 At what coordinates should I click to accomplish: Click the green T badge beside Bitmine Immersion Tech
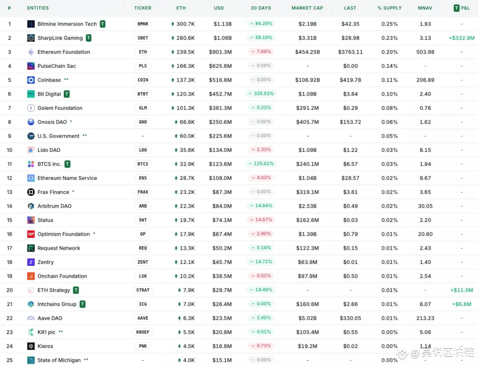coord(103,24)
